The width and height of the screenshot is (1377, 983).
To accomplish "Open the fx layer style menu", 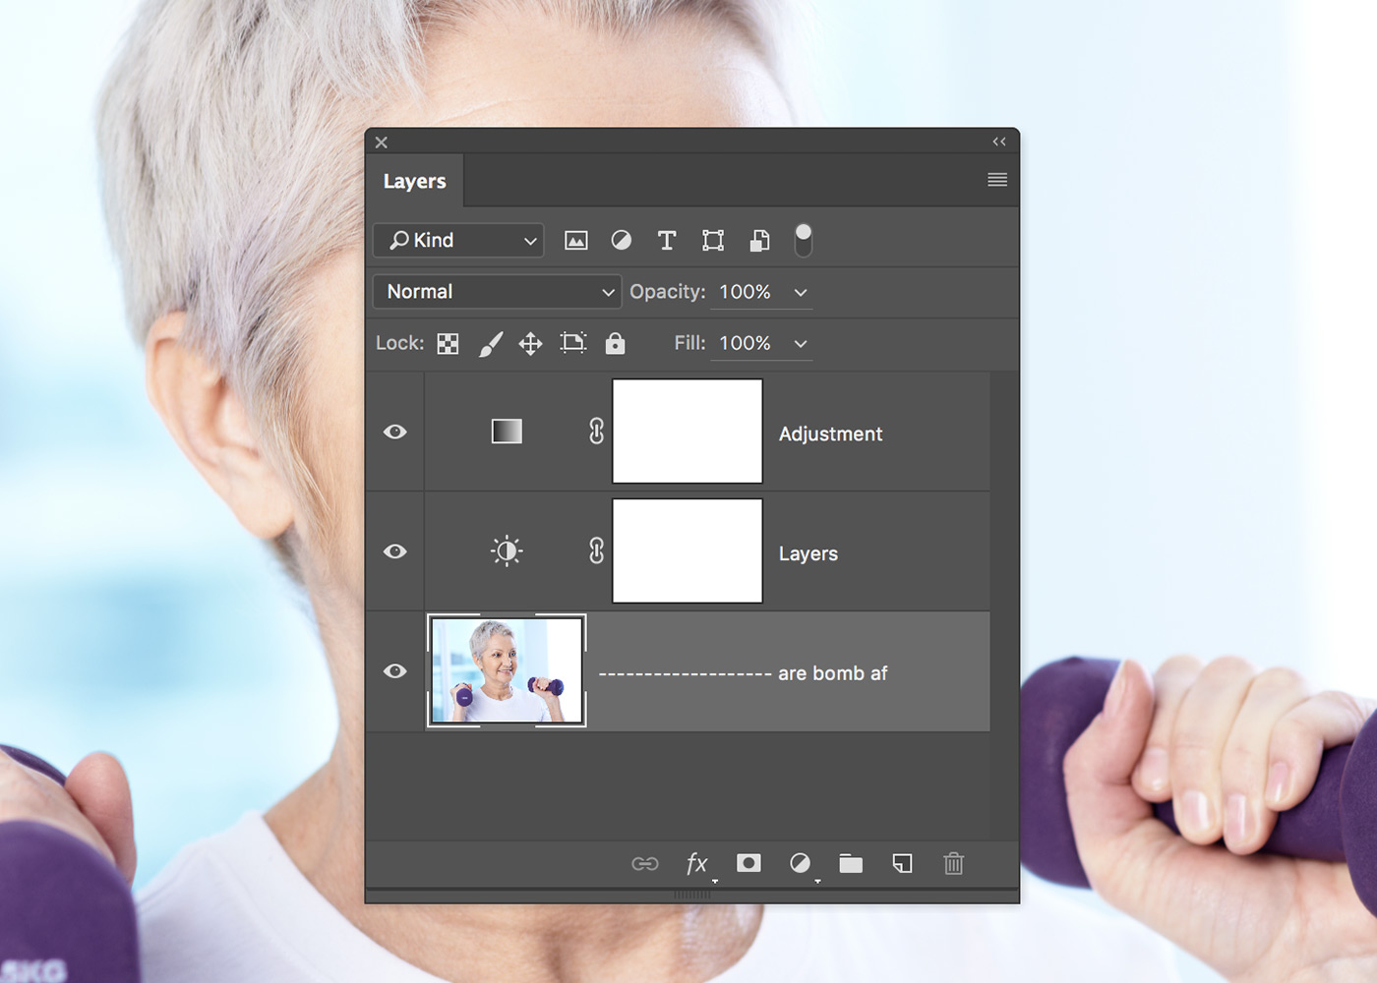I will [x=697, y=864].
